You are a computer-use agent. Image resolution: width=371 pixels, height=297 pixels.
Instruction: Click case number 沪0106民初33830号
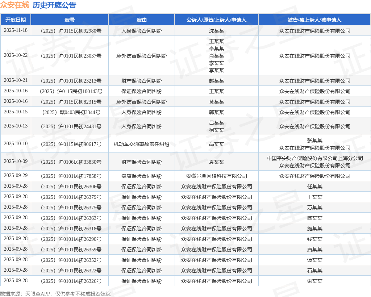click(x=71, y=162)
